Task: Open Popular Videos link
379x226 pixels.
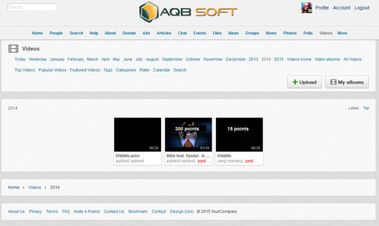Action: [53, 70]
